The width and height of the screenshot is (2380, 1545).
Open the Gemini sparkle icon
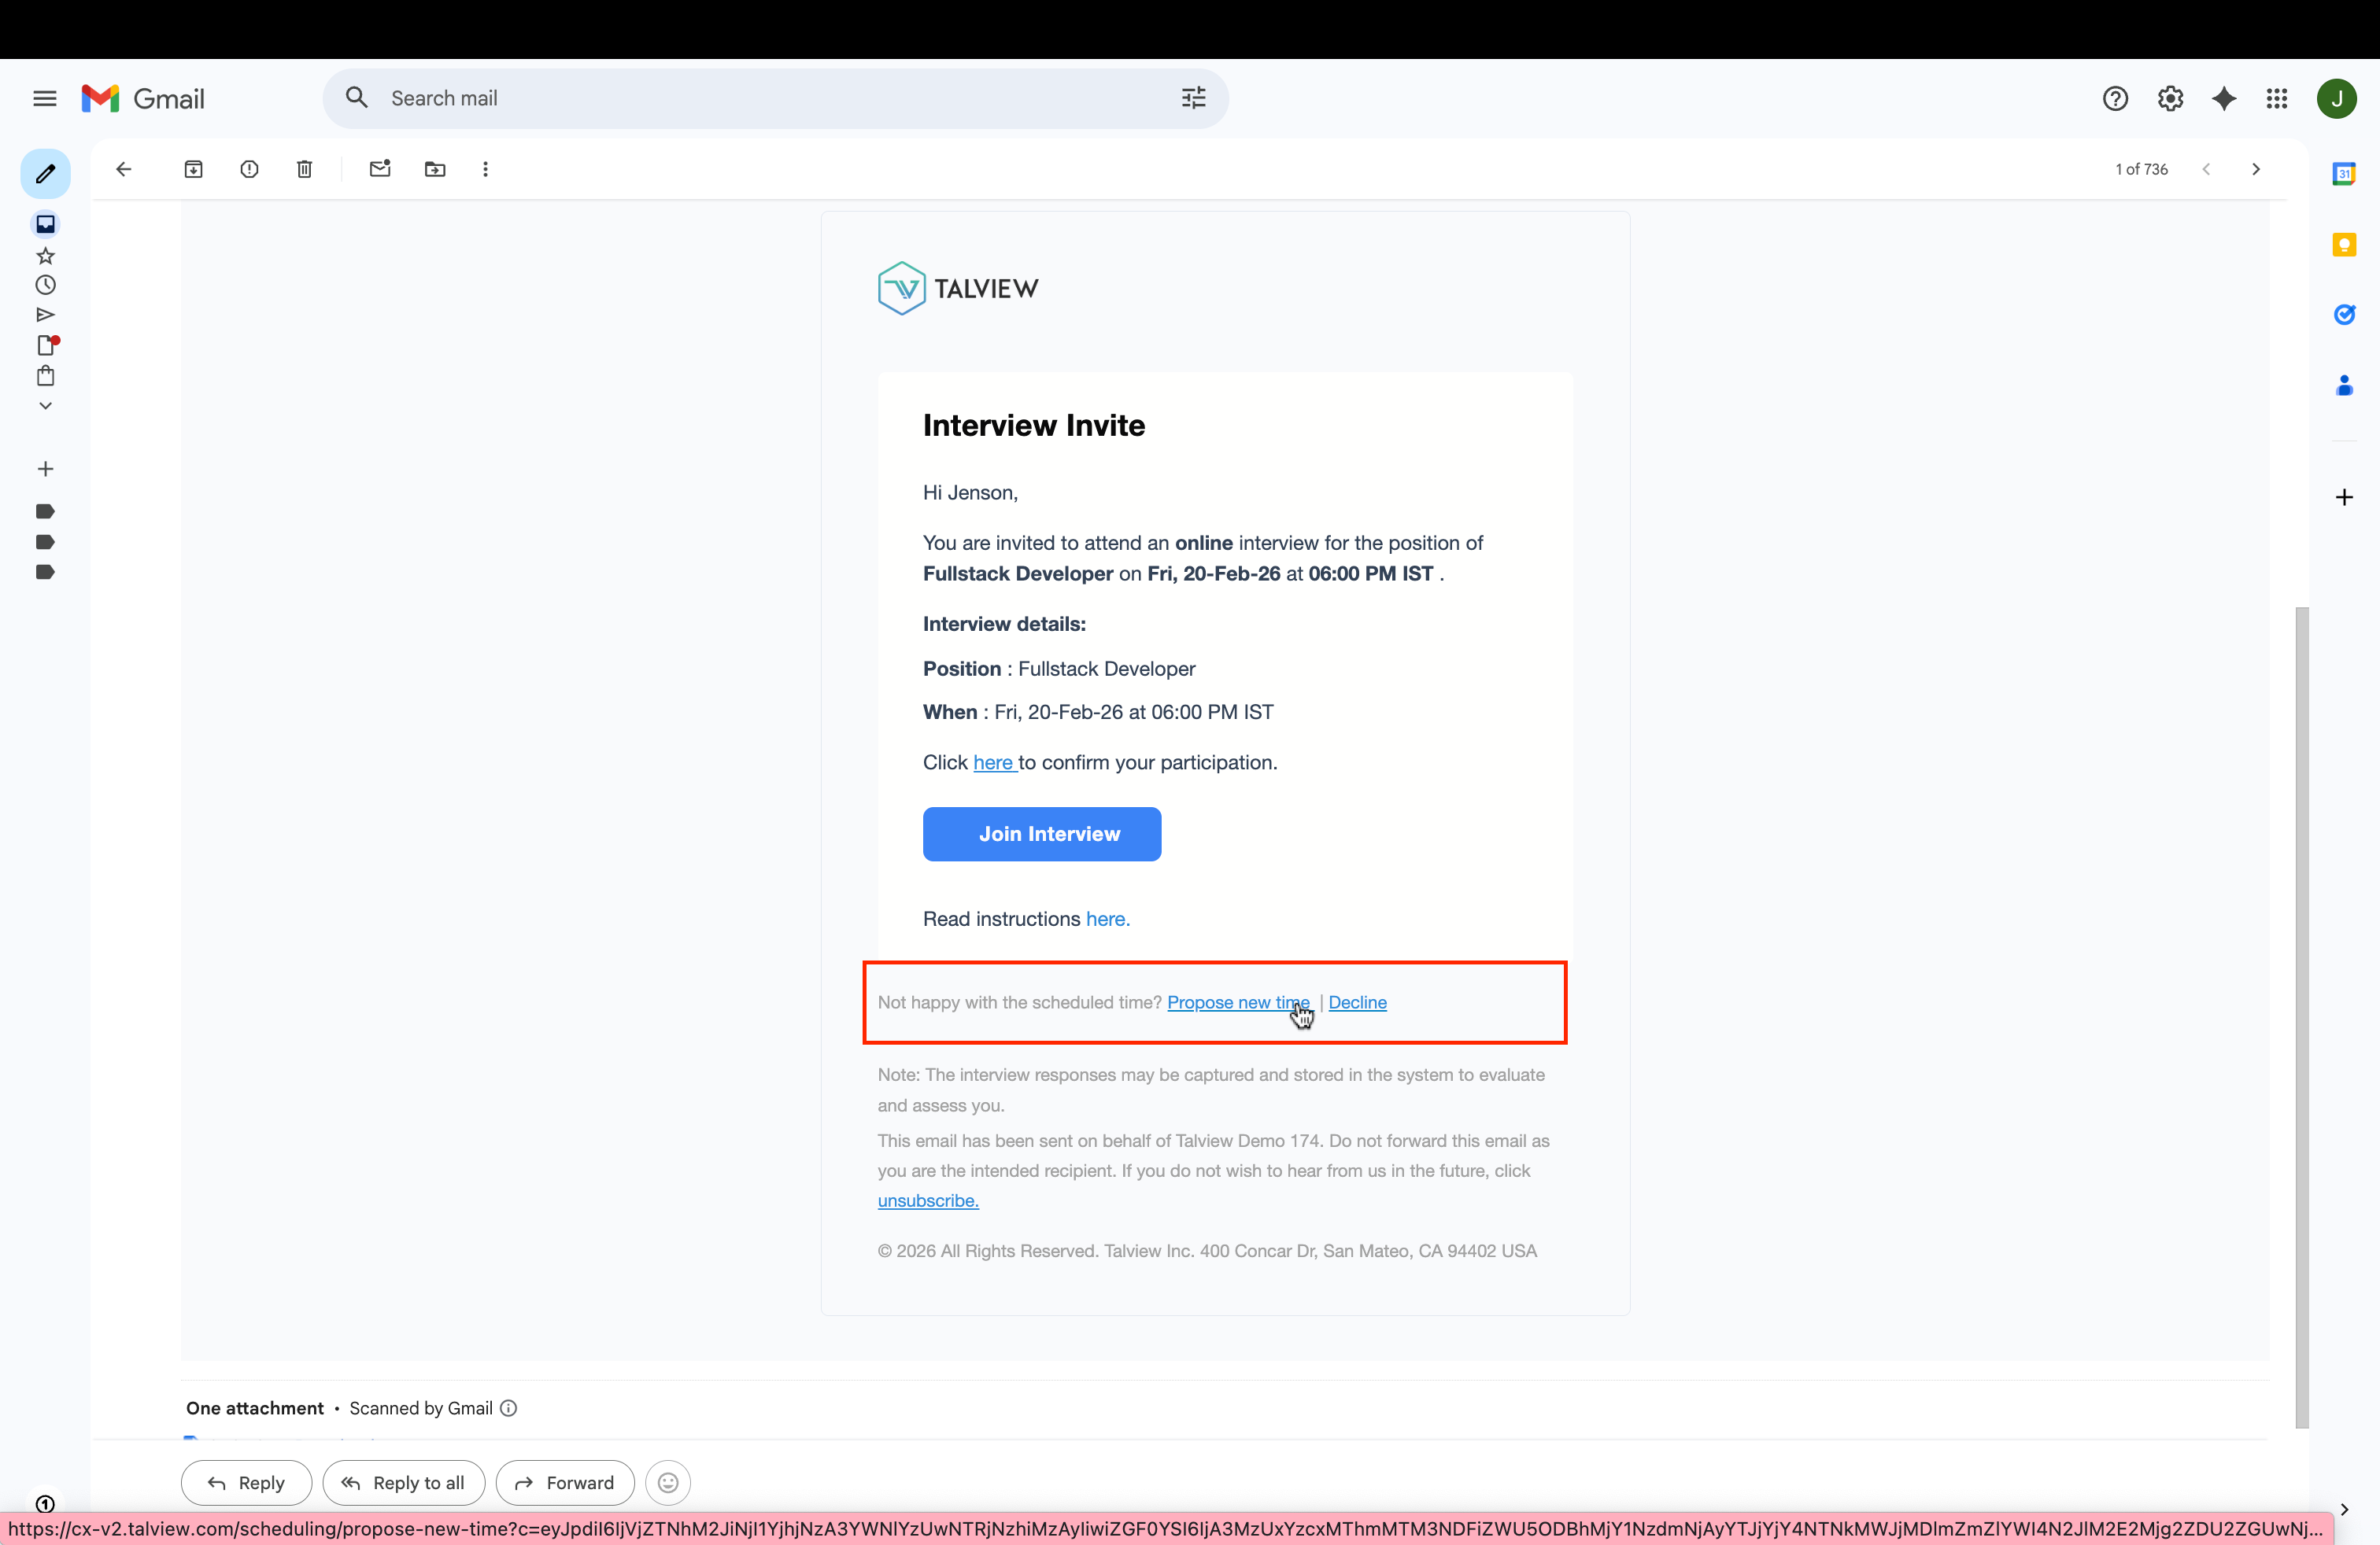pos(2224,98)
